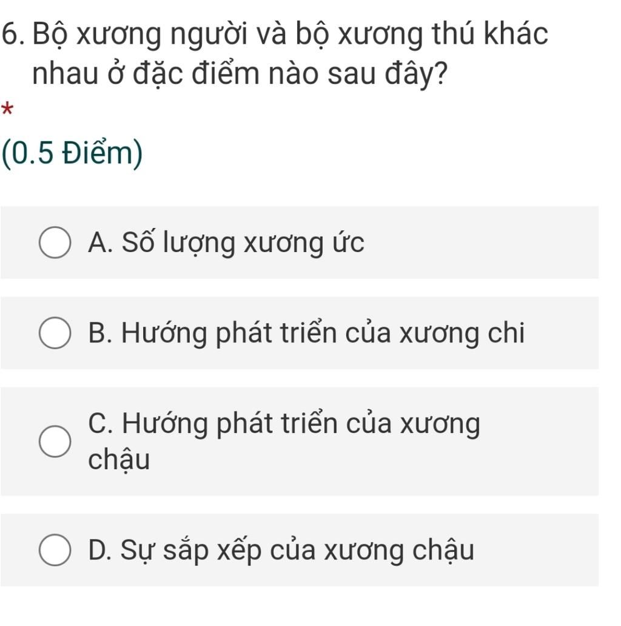Click the text 'Số lượng xương ức'
Screen dimensions: 621x626
[243, 243]
